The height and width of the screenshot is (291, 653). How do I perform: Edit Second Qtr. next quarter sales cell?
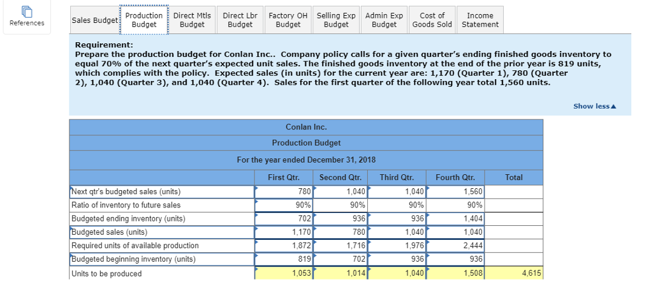click(x=341, y=192)
